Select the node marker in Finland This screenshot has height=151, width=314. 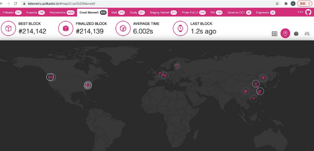pos(177,66)
